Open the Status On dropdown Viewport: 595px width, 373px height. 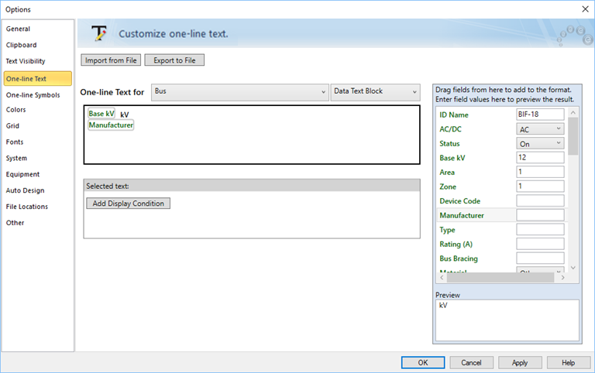540,144
